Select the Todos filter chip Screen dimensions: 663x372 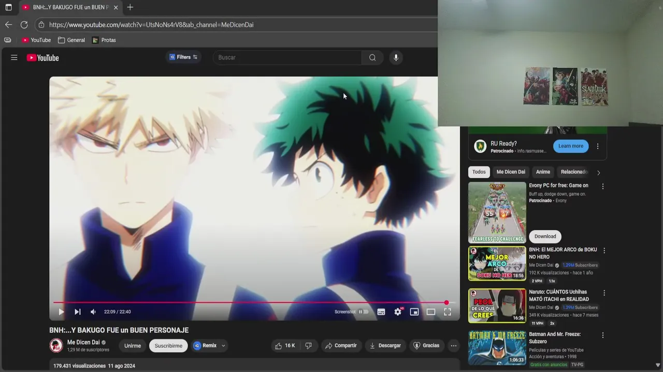(x=479, y=172)
